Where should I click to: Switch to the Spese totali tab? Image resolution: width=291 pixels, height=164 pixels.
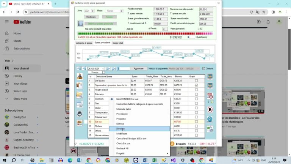point(118,43)
